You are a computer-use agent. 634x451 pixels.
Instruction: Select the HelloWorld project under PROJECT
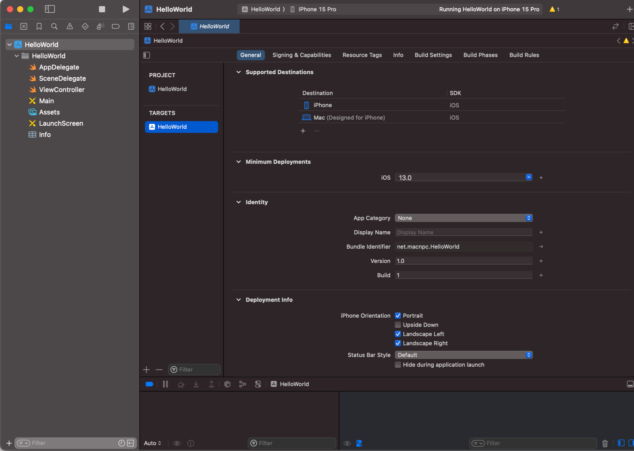(x=172, y=89)
